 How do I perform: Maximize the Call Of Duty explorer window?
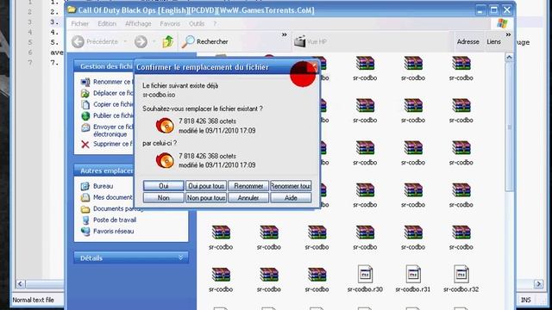(493, 9)
